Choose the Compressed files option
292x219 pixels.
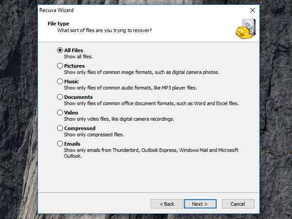click(60, 128)
